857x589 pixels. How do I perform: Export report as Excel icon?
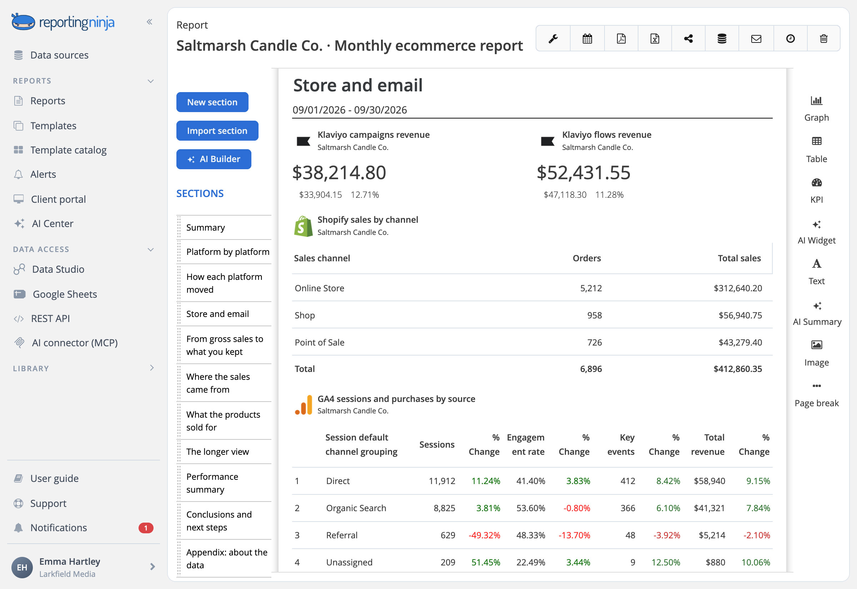[x=655, y=39]
